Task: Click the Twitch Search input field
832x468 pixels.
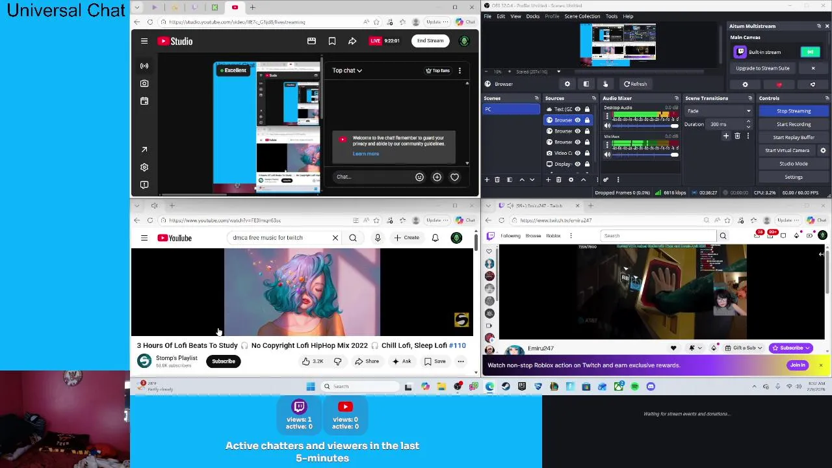Action: (658, 236)
